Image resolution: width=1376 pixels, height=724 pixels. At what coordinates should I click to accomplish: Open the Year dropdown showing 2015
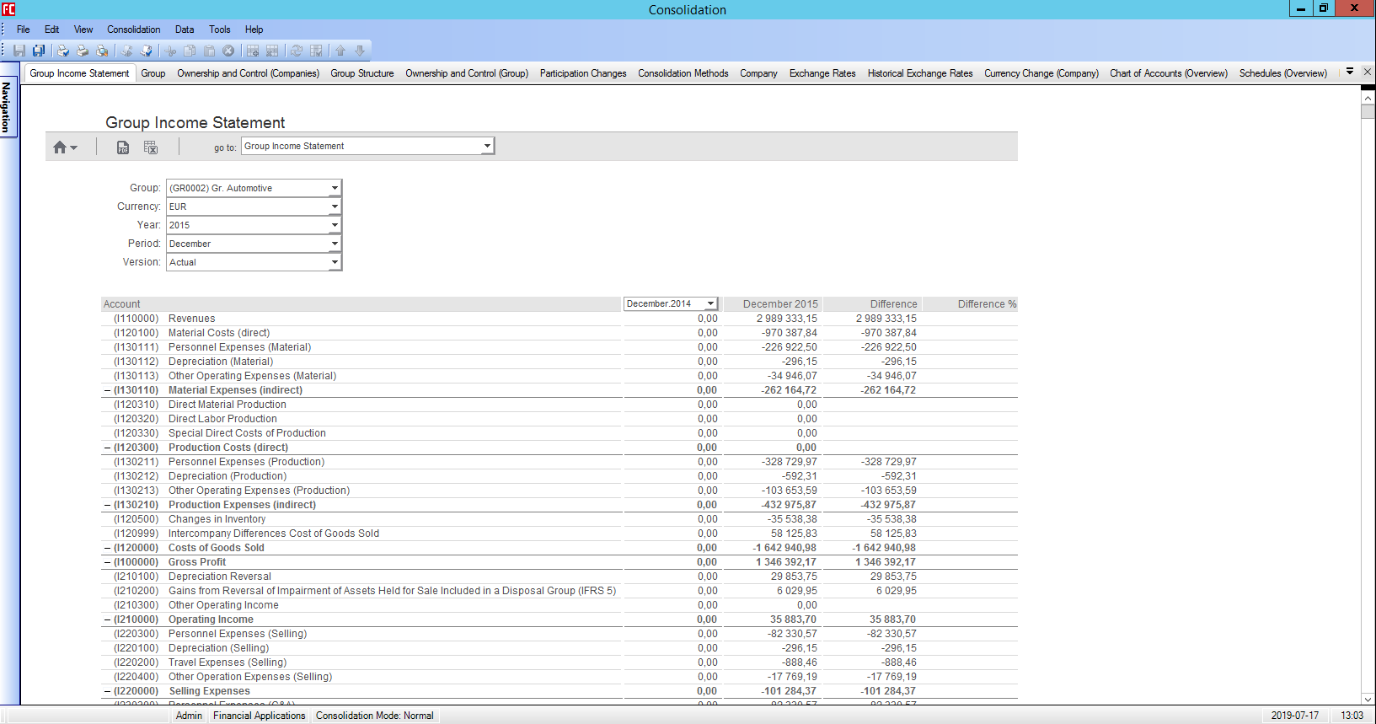tap(335, 225)
